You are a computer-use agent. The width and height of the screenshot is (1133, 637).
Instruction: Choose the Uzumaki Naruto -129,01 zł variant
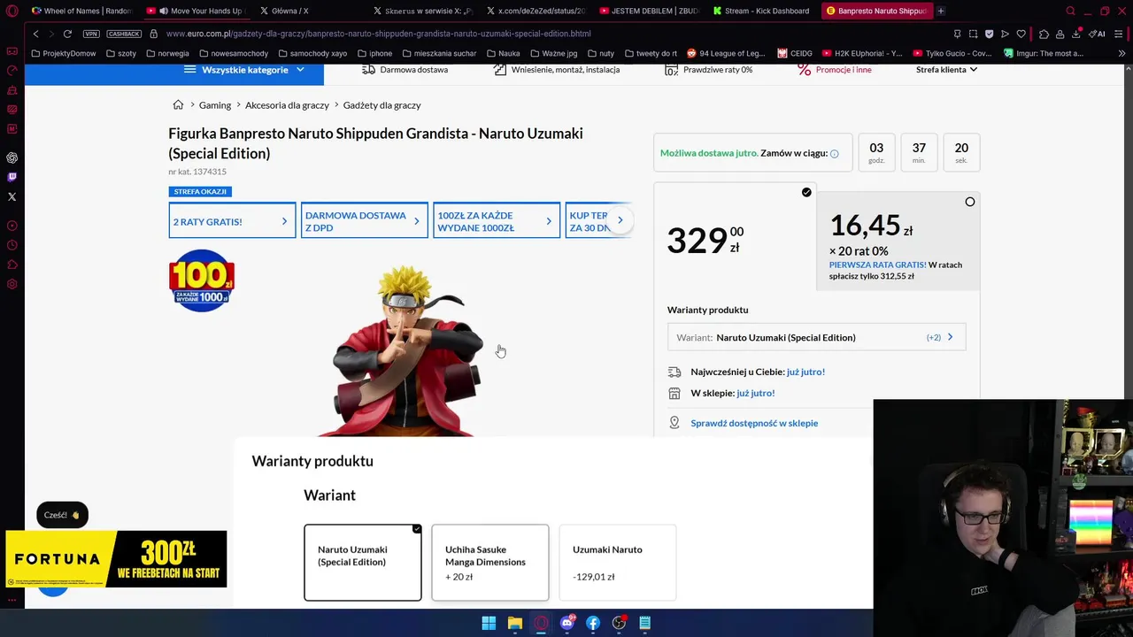(617, 563)
